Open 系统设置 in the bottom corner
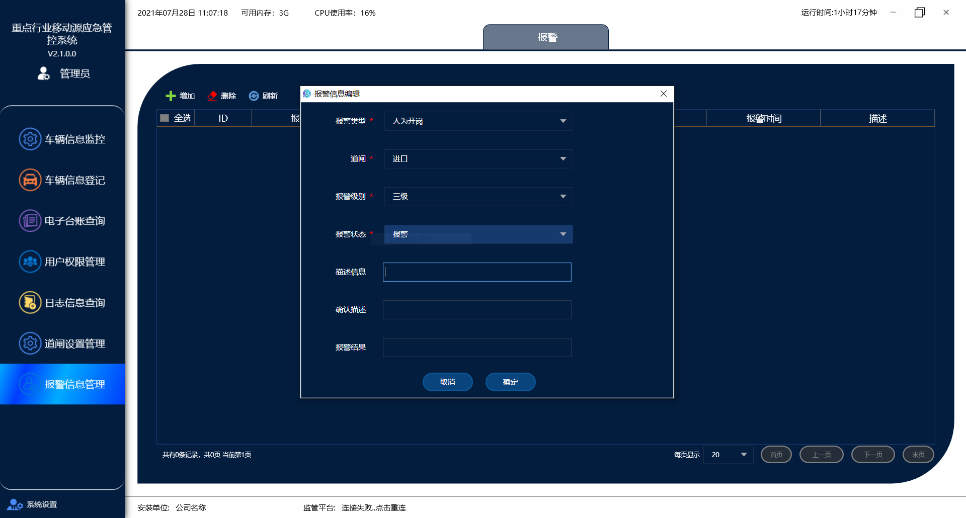966x518 pixels. tap(33, 504)
